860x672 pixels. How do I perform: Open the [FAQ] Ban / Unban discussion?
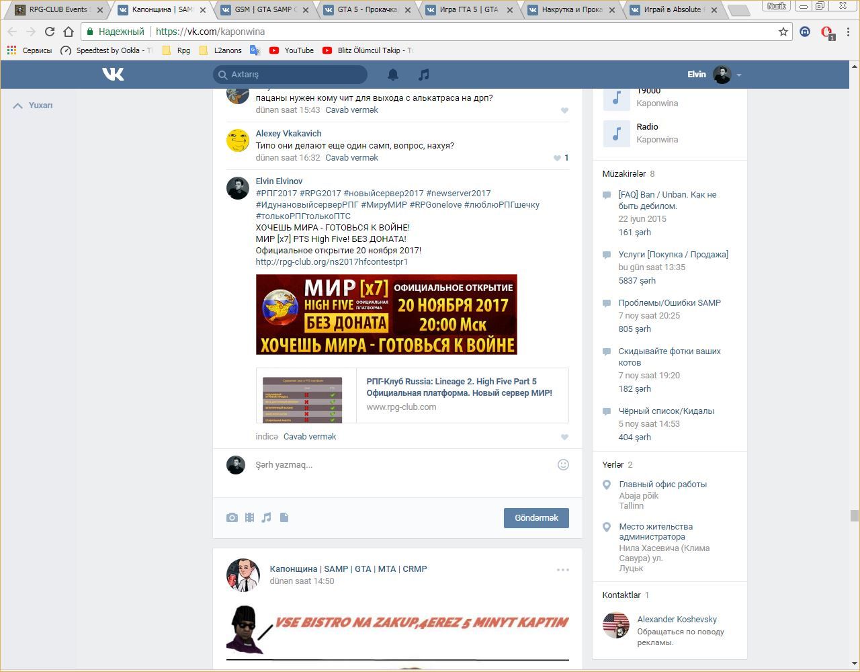[x=667, y=200]
